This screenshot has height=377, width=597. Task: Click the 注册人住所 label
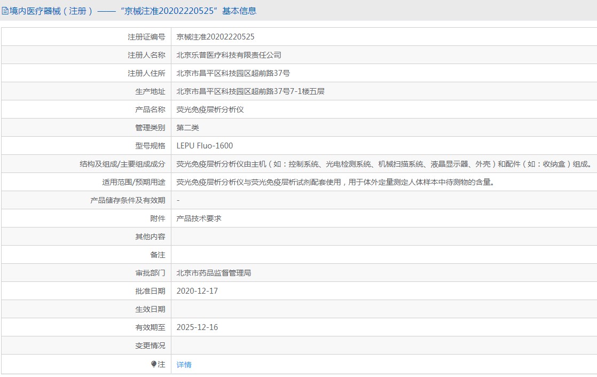coord(147,73)
